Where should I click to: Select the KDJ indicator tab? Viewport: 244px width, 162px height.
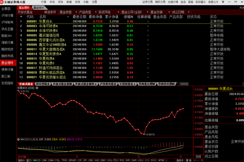[x=141, y=160]
